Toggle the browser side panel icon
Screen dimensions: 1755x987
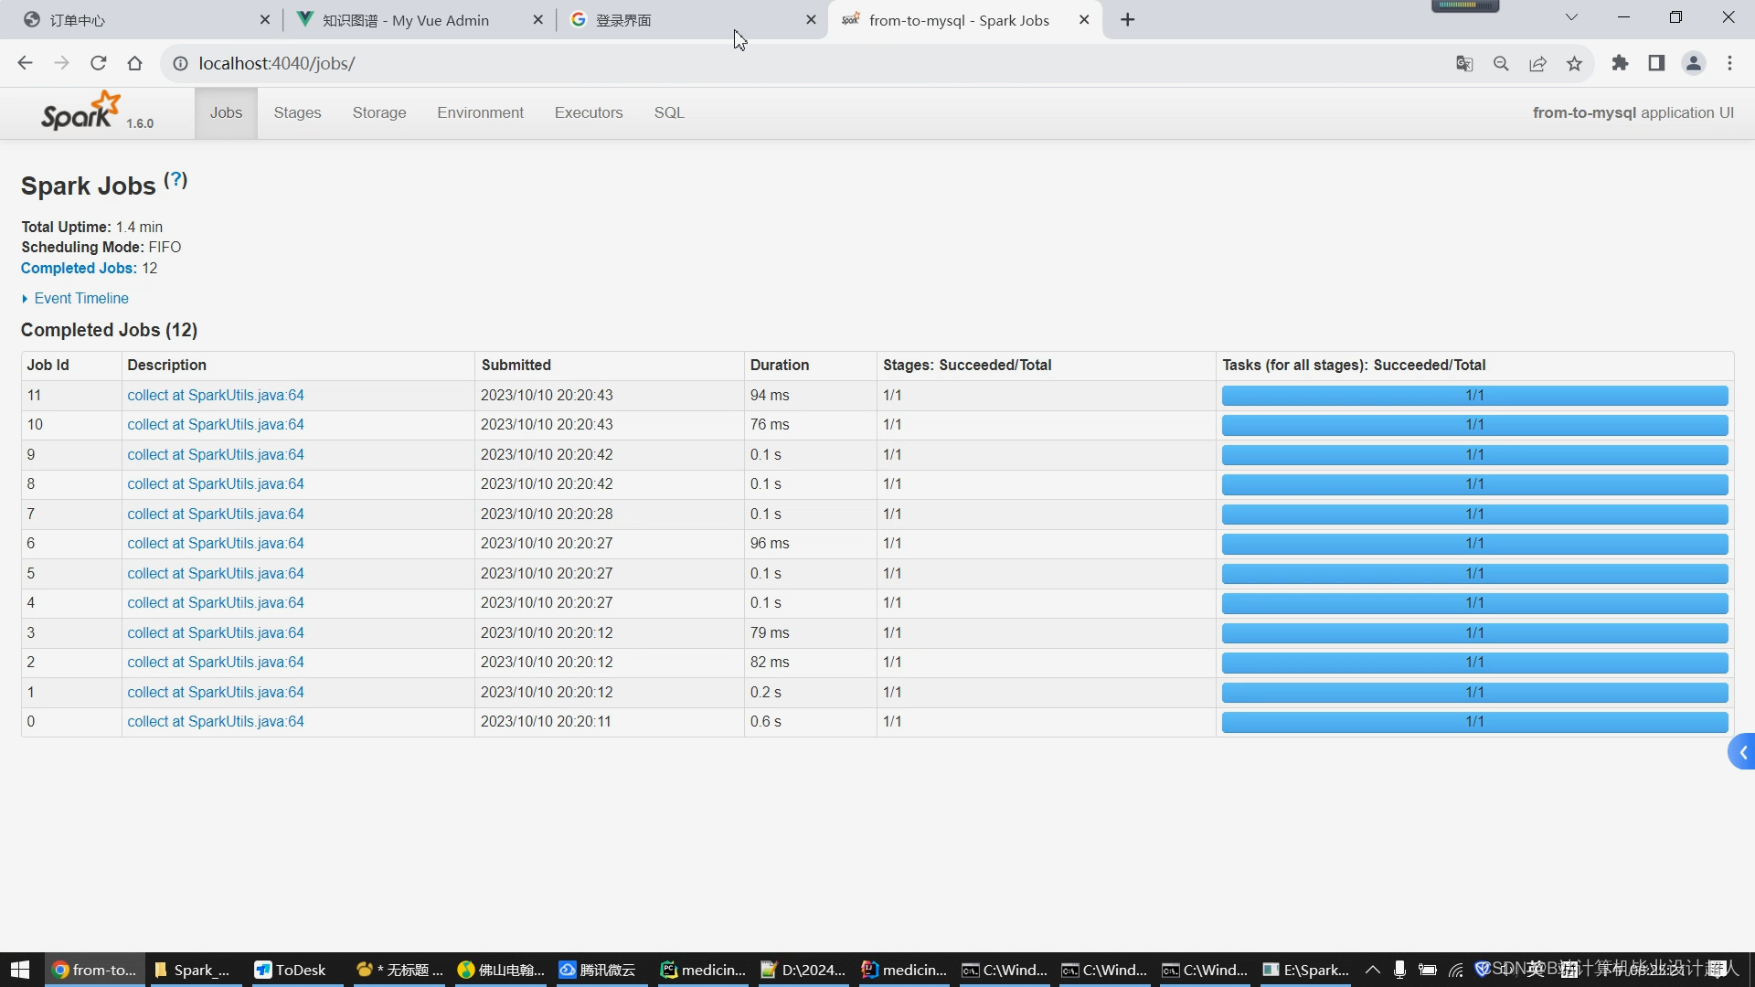1656,63
